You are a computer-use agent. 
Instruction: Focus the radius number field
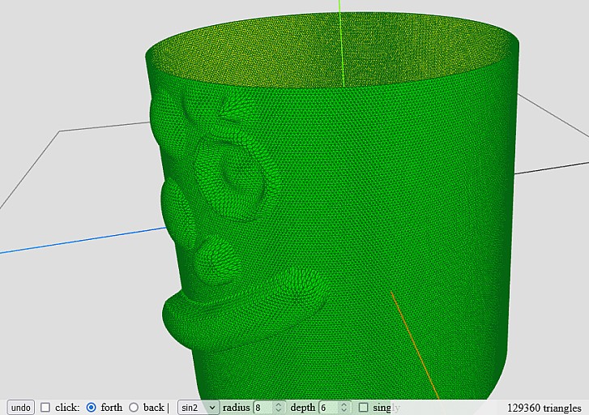point(262,407)
